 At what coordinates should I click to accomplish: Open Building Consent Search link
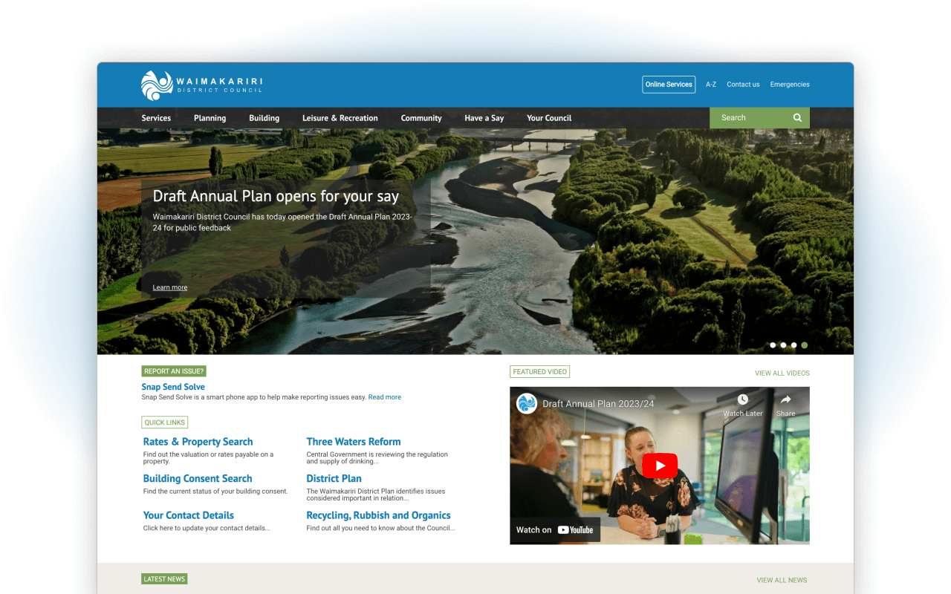[198, 479]
